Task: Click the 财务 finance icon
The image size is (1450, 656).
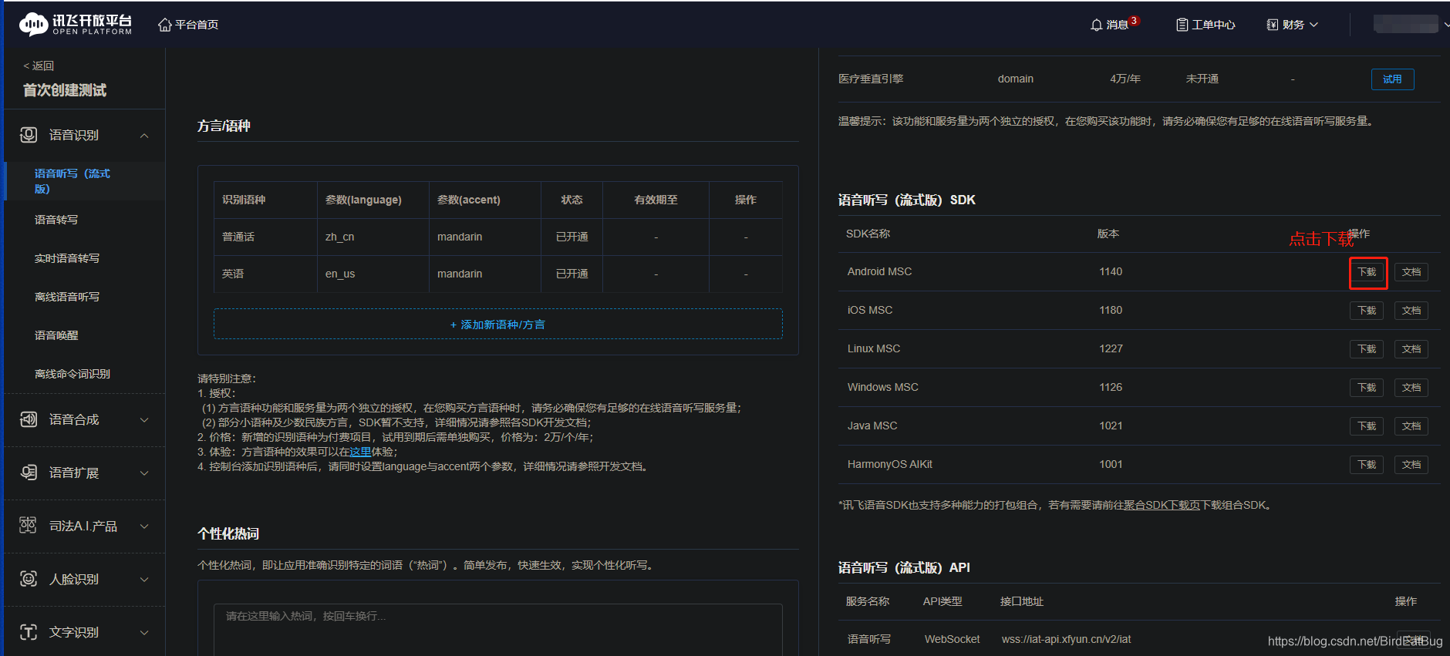Action: point(1273,25)
